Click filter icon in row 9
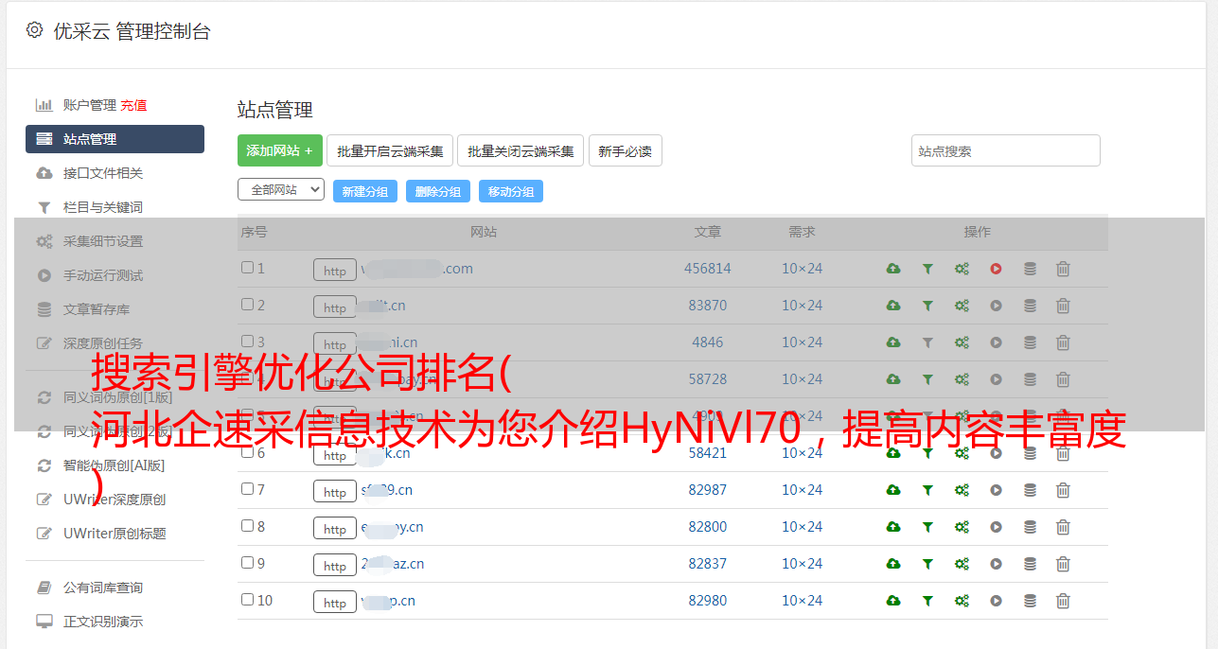The width and height of the screenshot is (1218, 649). pos(927,564)
